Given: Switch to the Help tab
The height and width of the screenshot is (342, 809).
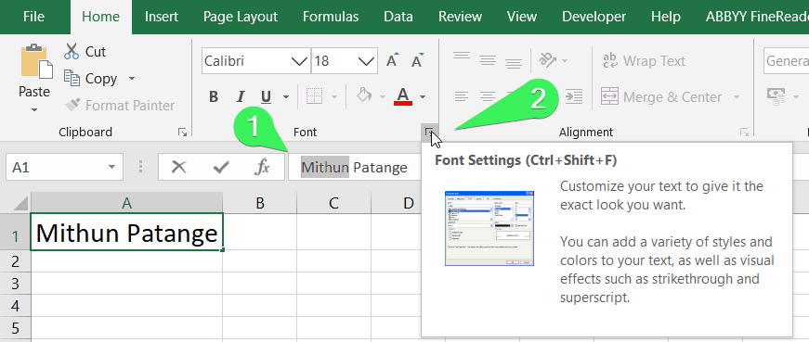Looking at the screenshot, I should click(666, 17).
